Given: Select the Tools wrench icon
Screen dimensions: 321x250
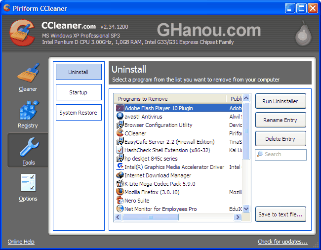Looking at the screenshot, I should (29, 147).
